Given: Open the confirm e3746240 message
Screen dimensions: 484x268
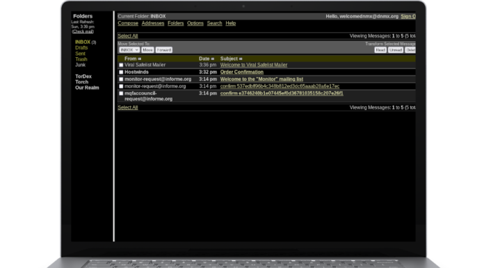Looking at the screenshot, I should tap(282, 93).
